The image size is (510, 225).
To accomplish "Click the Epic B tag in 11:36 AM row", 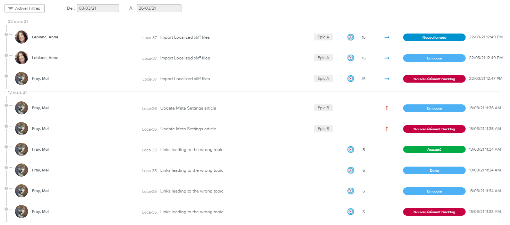I will (x=323, y=108).
